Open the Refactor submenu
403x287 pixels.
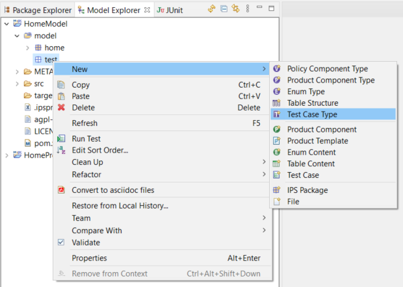click(x=86, y=174)
